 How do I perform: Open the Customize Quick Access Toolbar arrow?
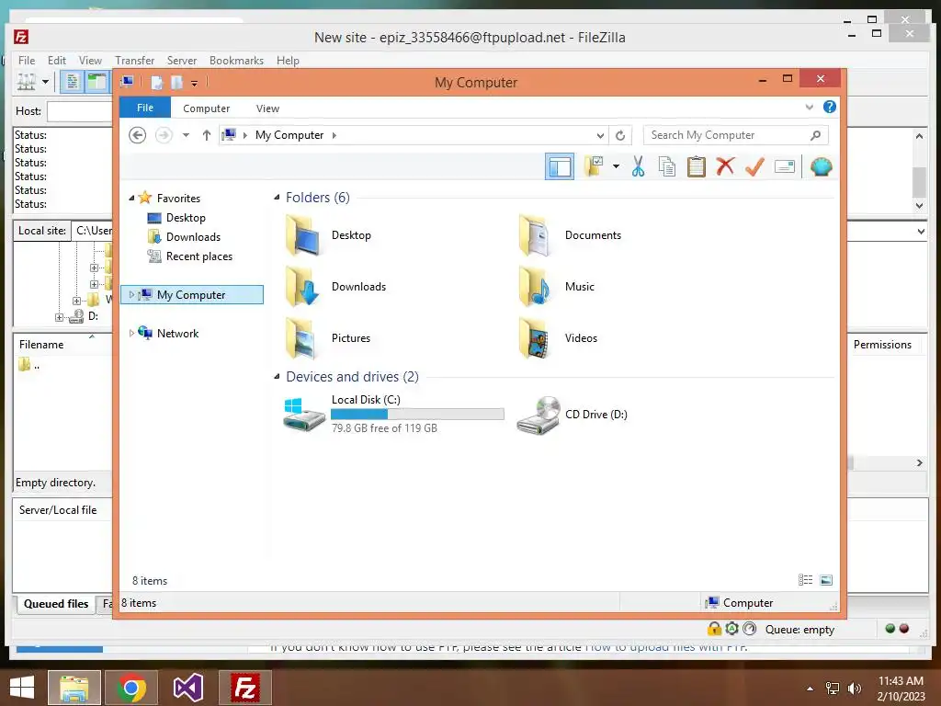pos(195,83)
